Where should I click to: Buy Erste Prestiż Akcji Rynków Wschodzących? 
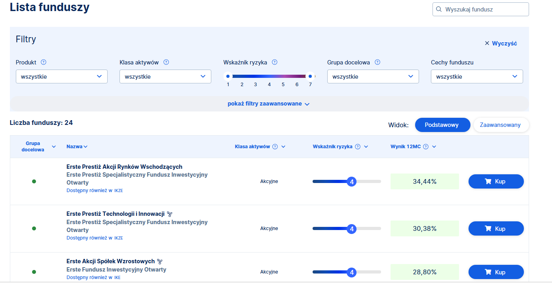(x=496, y=181)
